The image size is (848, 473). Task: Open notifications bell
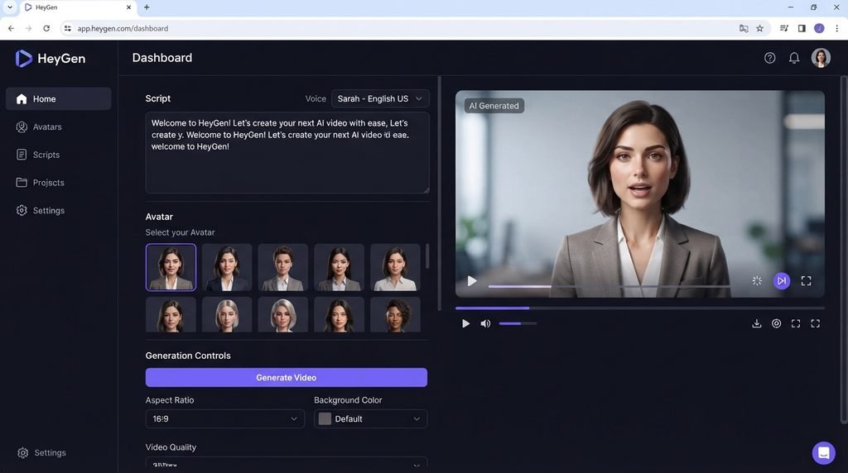pyautogui.click(x=794, y=58)
